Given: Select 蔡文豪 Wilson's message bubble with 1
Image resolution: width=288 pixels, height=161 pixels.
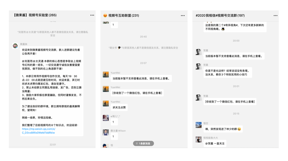Looking at the screenshot, I should pos(114,136).
